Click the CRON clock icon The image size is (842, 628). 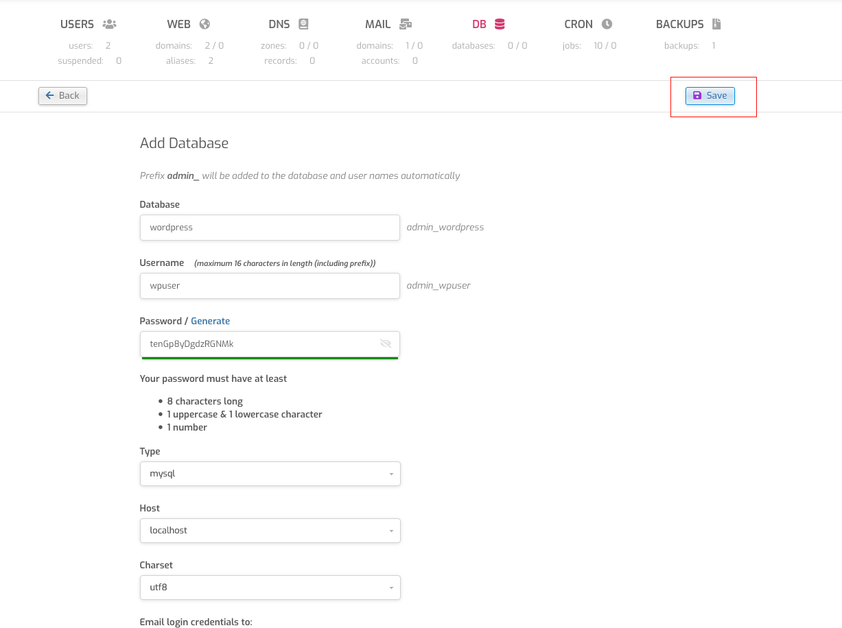coord(607,24)
